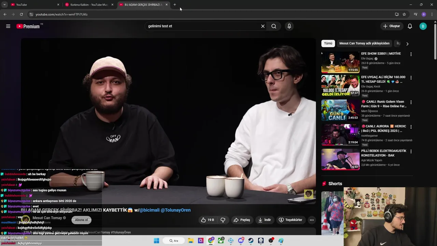Click the browser address bar URL
The width and height of the screenshot is (437, 246).
coord(61,14)
